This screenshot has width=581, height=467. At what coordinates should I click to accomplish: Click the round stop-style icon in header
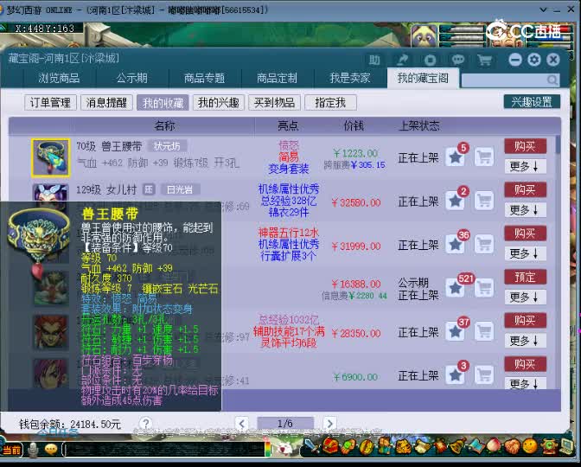(x=430, y=60)
